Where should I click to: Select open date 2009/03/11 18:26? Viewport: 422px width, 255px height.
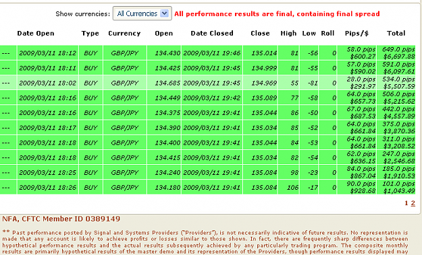pyautogui.click(x=48, y=188)
